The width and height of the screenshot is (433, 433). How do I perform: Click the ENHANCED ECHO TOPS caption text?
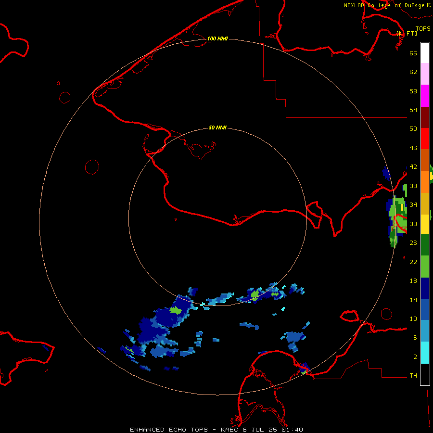169,430
